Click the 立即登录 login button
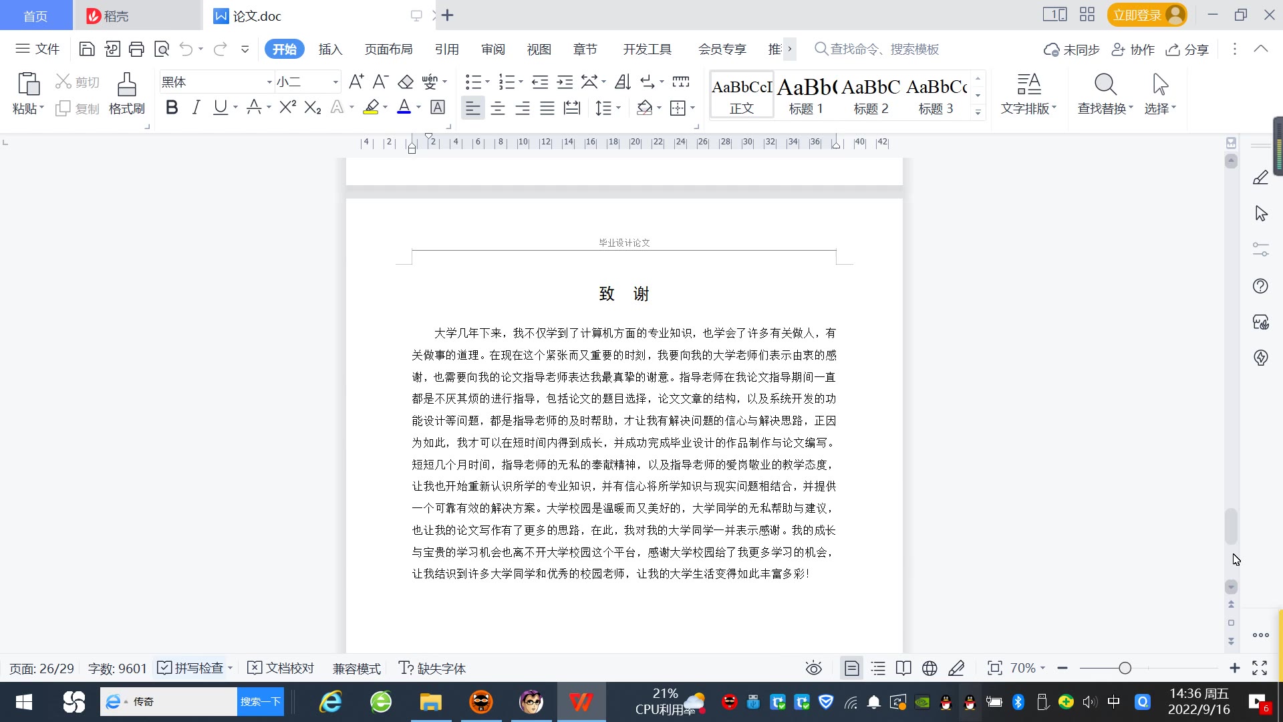 (x=1147, y=15)
